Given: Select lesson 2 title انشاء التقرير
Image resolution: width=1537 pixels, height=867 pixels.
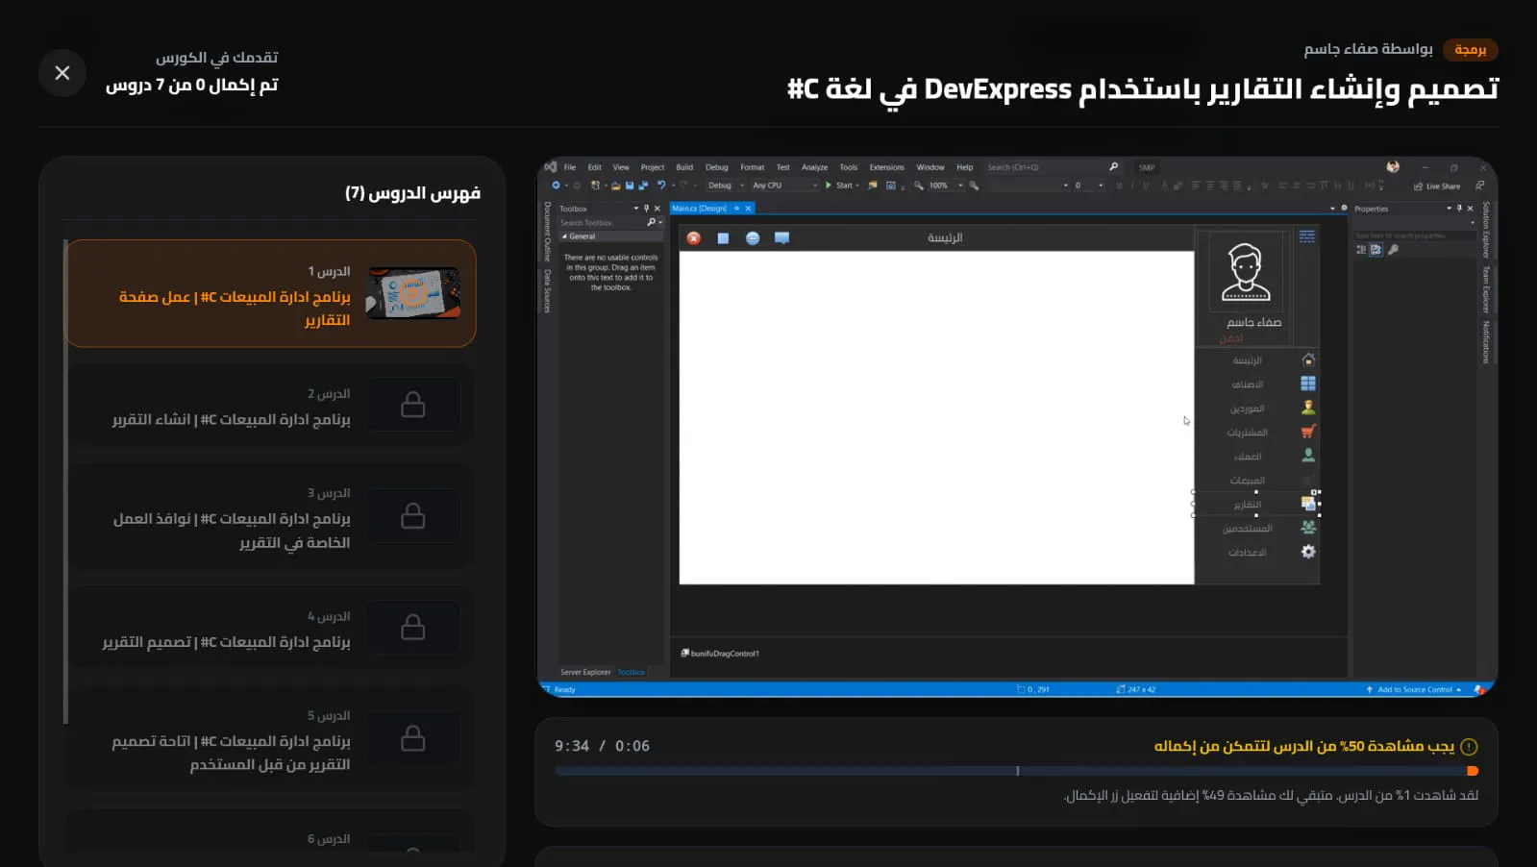Looking at the screenshot, I should click(231, 419).
